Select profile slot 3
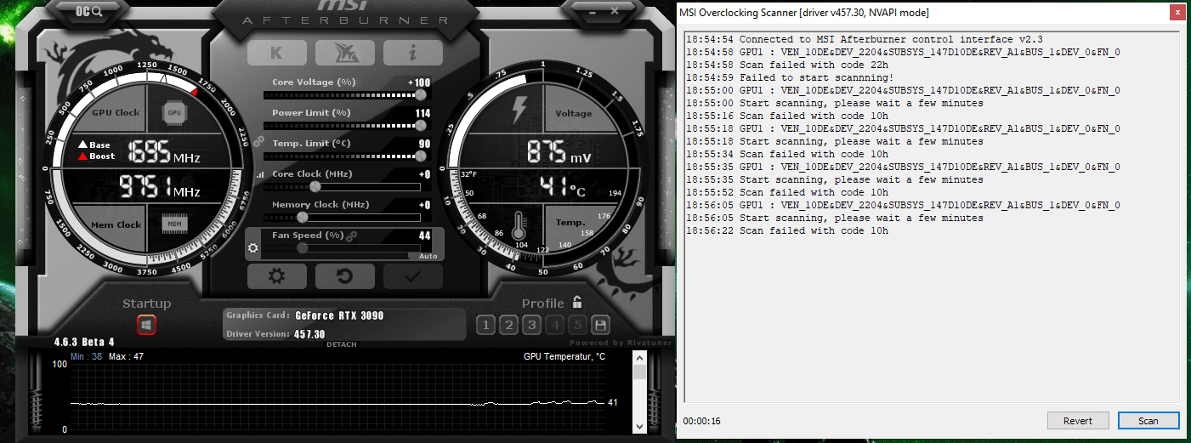The height and width of the screenshot is (443, 1191). coord(531,325)
